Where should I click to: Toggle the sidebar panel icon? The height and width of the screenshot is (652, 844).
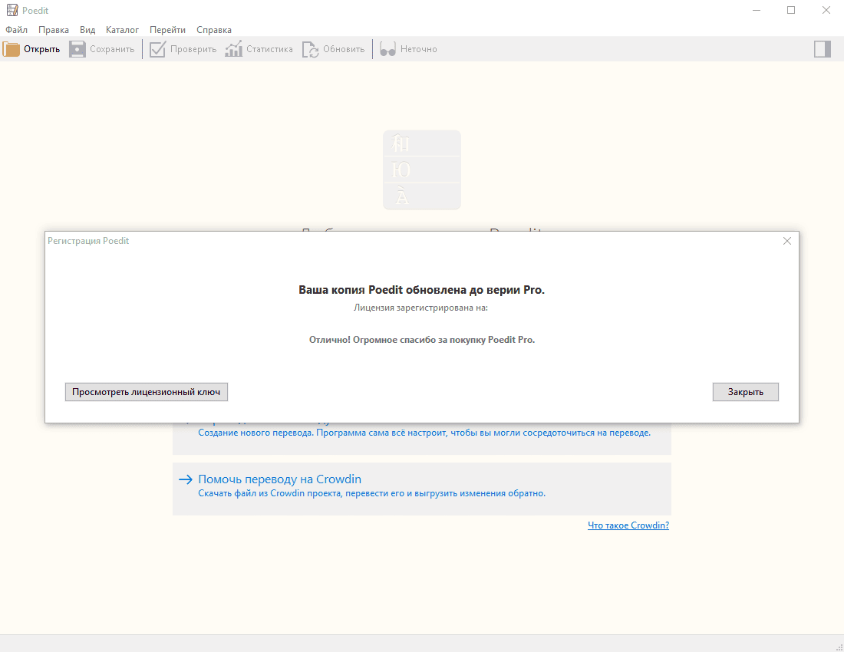[x=823, y=49]
